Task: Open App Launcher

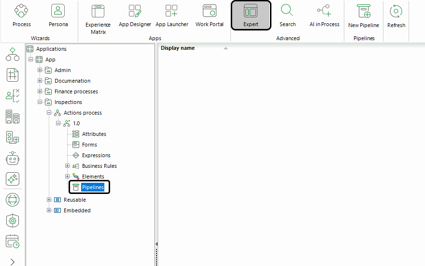Action: point(172,15)
